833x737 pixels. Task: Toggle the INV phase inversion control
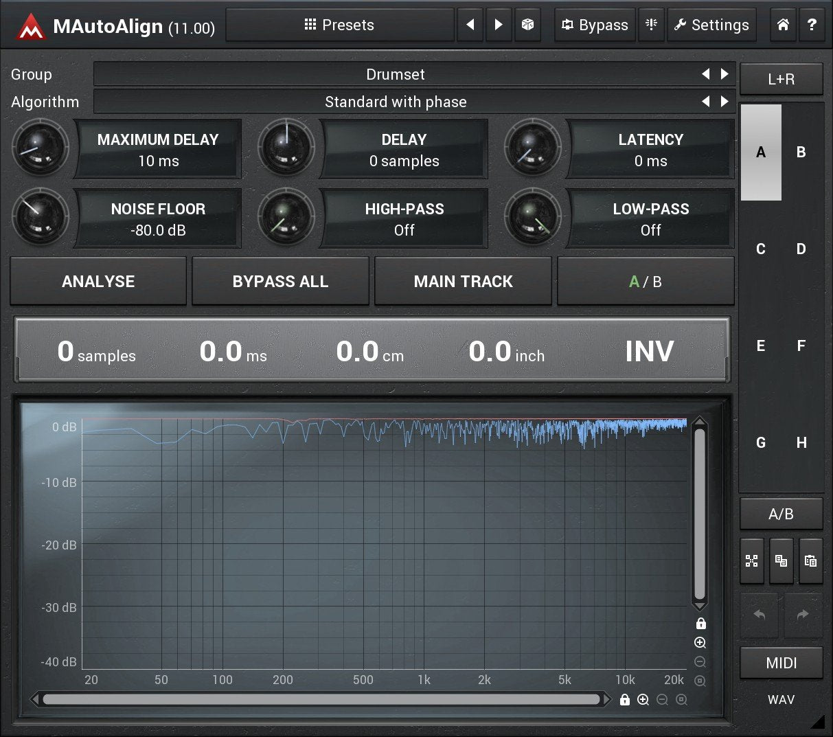649,351
